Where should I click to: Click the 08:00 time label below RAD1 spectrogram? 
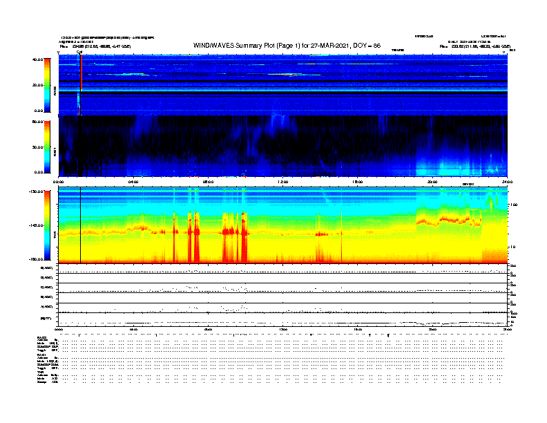[208, 182]
